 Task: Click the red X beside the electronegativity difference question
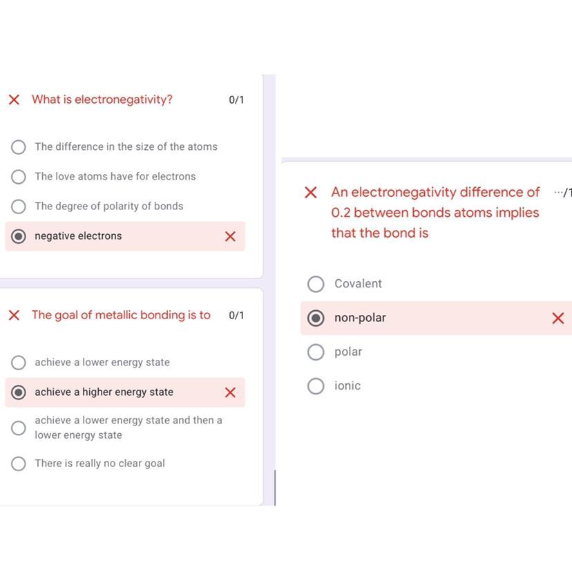click(x=311, y=193)
